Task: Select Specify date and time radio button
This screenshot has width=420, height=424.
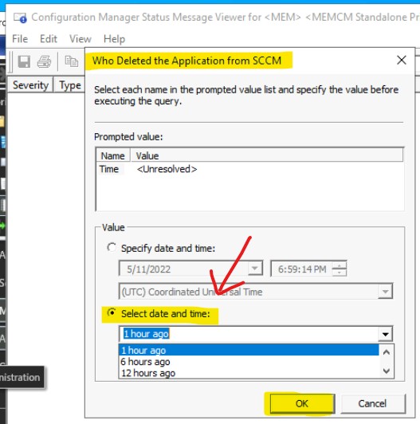Action: click(112, 247)
